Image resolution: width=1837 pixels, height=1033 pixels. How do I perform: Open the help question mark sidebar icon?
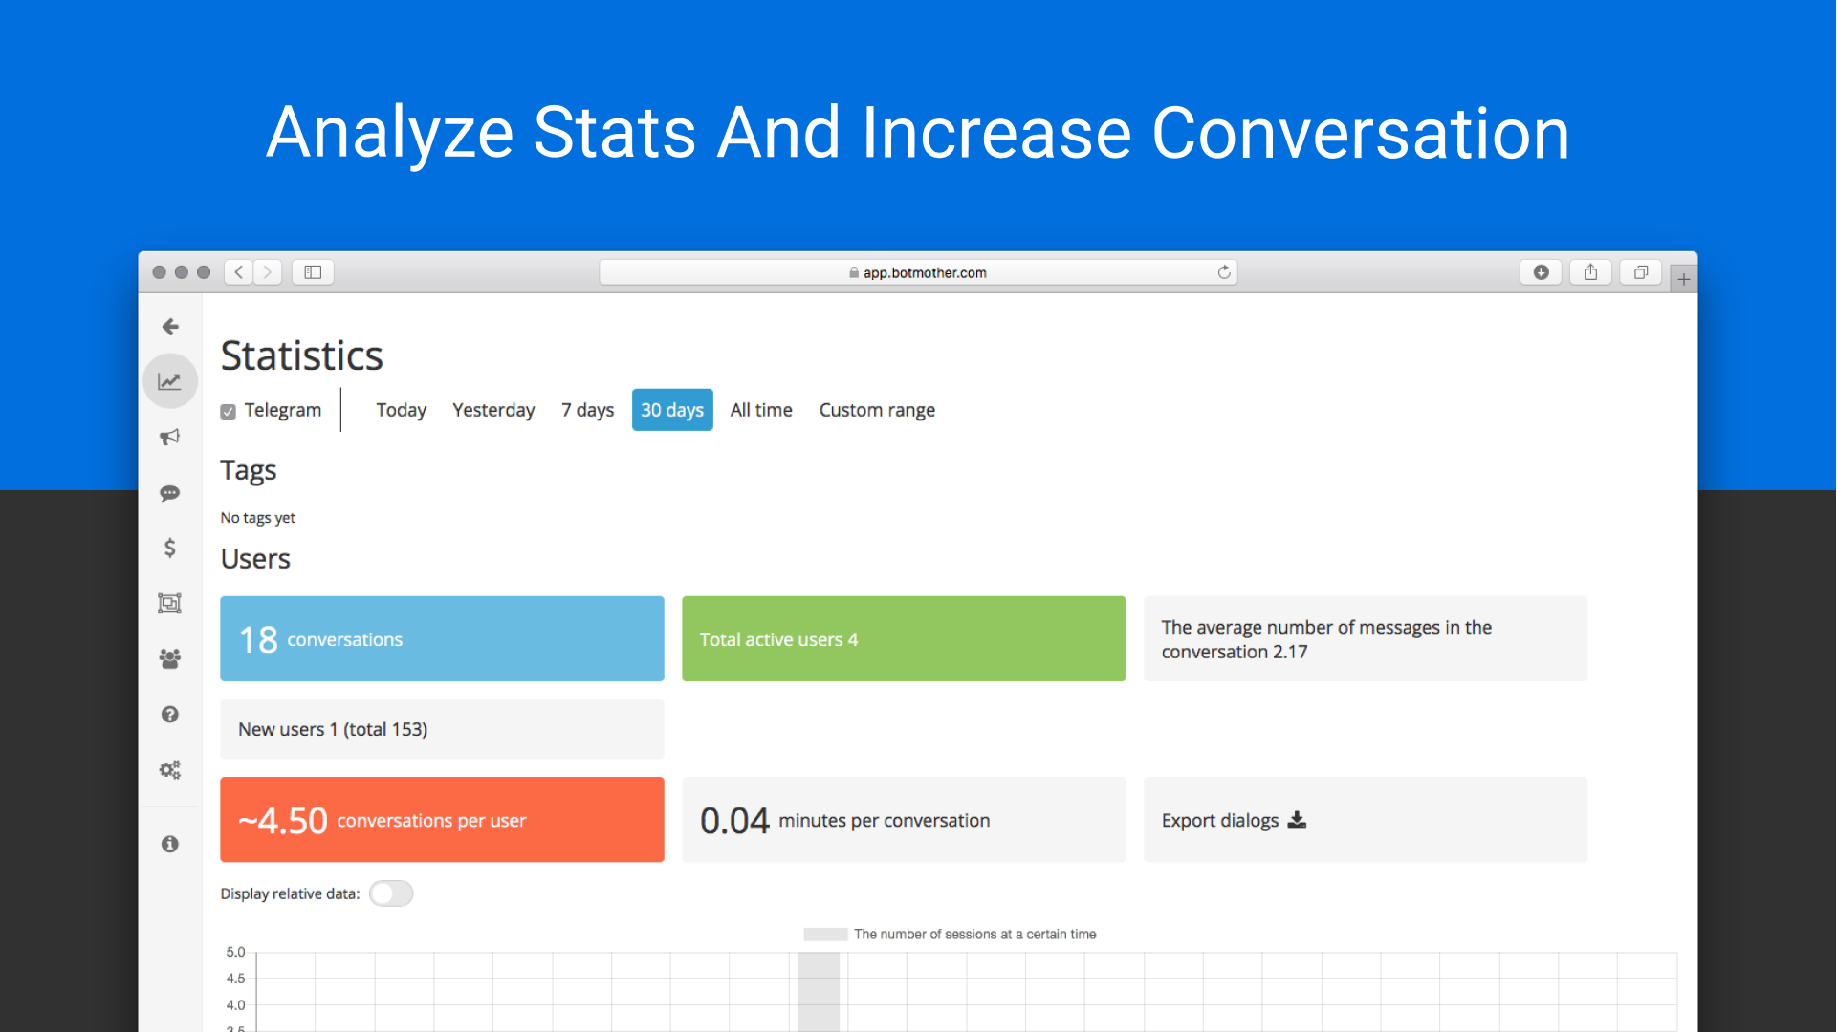(170, 715)
